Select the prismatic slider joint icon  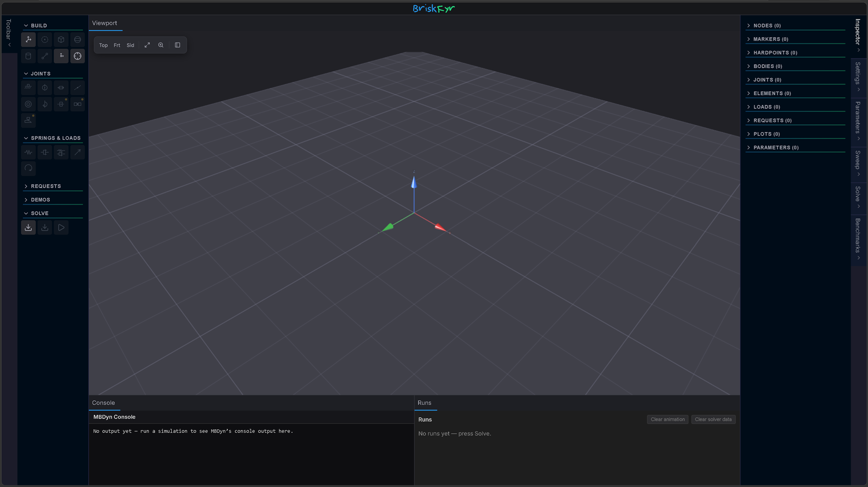[x=61, y=88]
